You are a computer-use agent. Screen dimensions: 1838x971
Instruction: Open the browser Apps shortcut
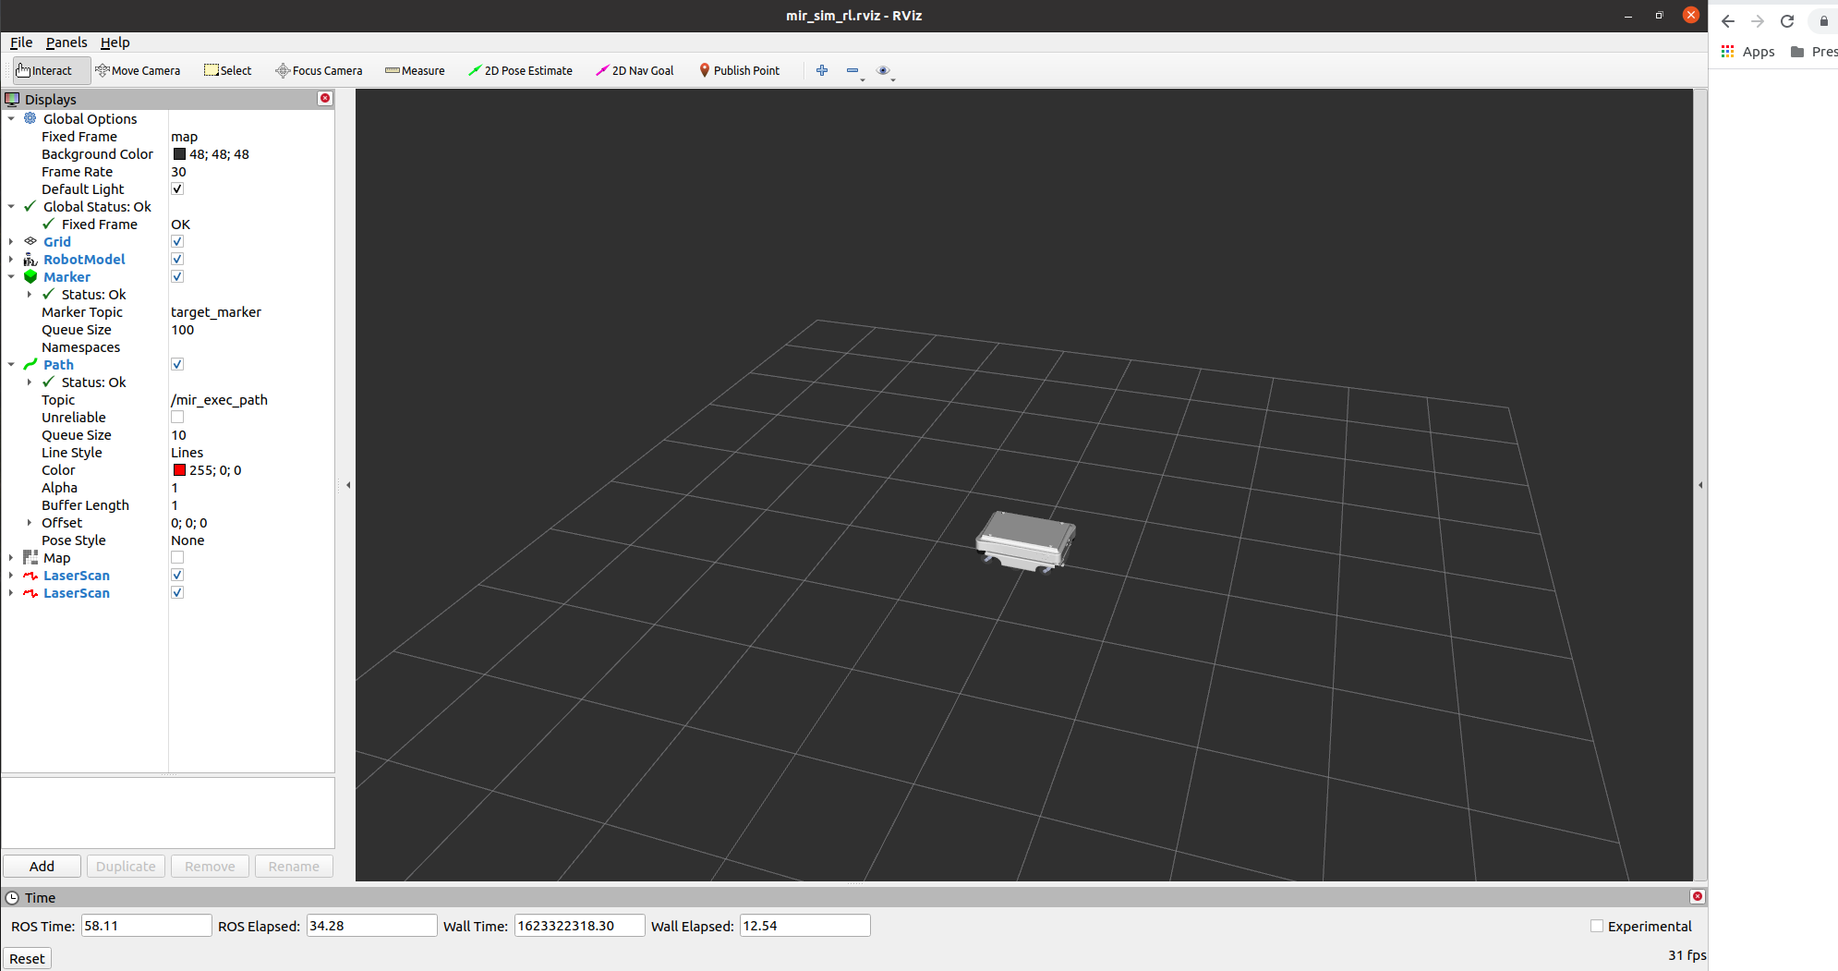[x=1747, y=52]
